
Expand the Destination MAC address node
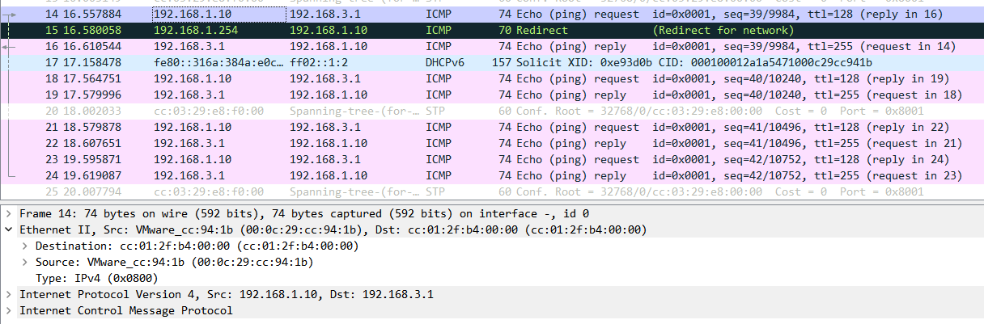(x=25, y=246)
